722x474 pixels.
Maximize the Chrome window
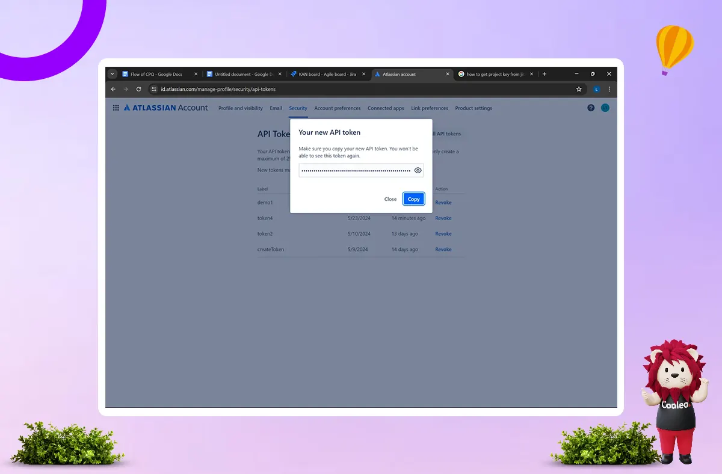pos(593,74)
